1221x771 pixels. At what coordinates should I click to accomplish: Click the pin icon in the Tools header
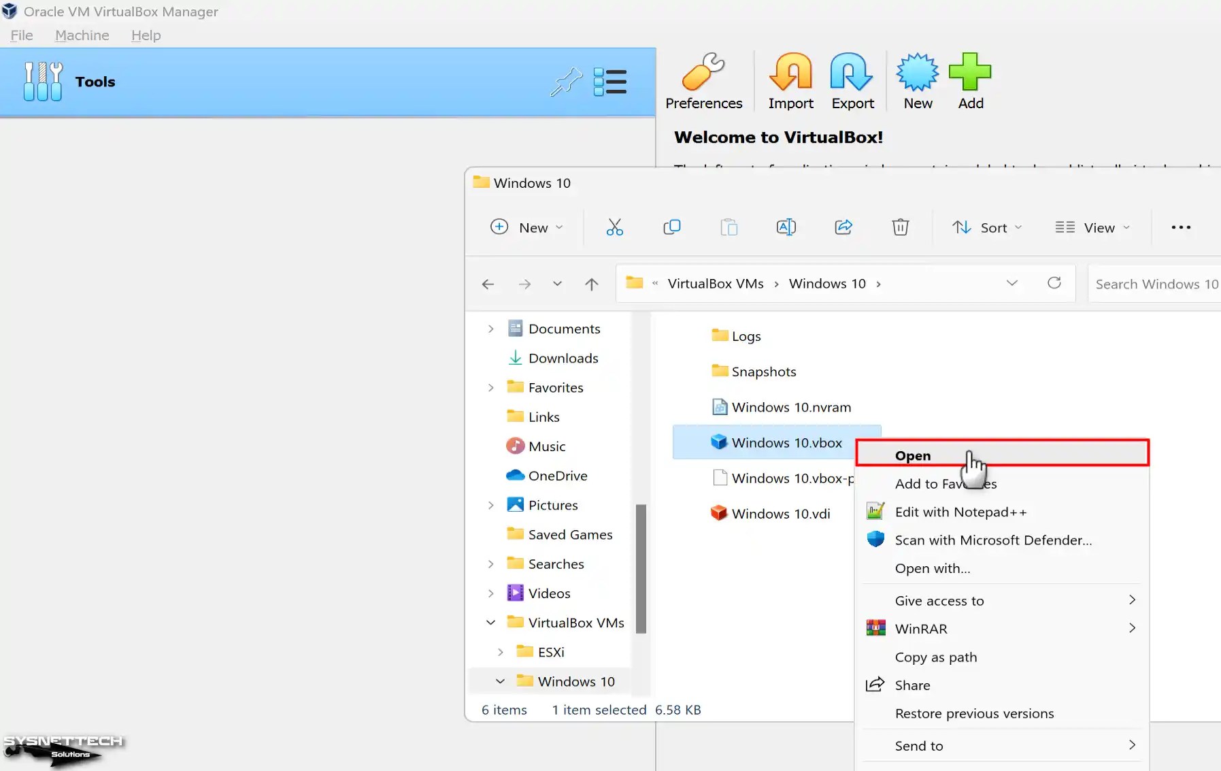567,81
